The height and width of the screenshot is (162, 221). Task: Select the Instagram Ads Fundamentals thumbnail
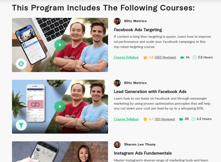[x=60, y=152]
